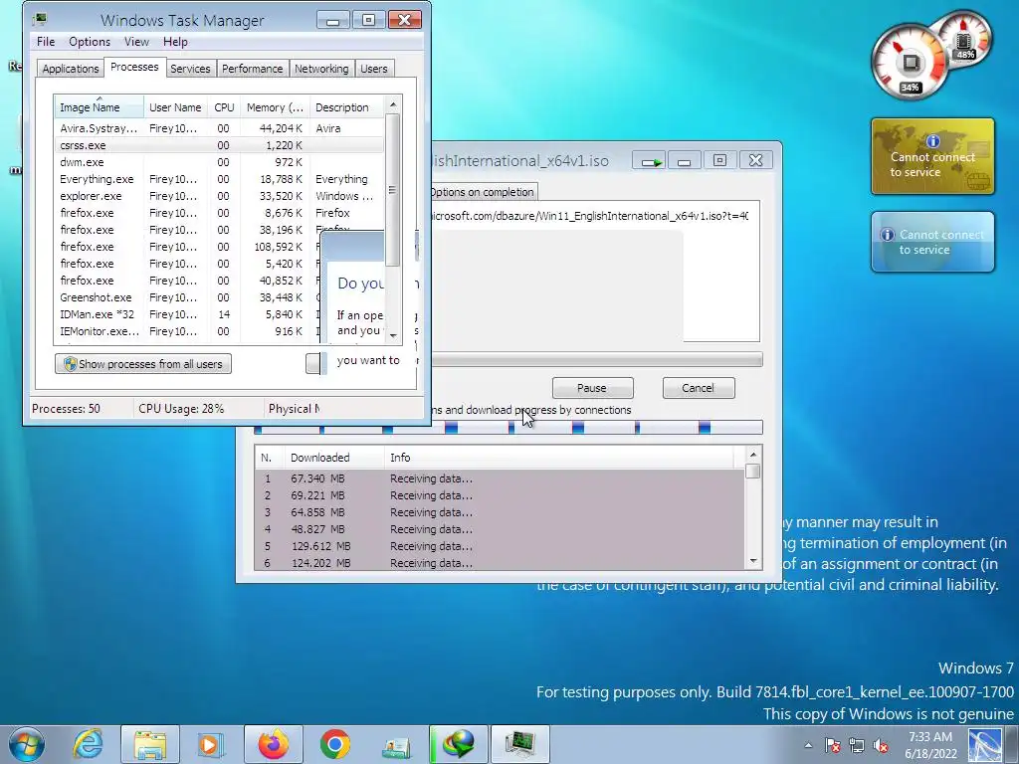The width and height of the screenshot is (1019, 764).
Task: Select the csrss.exe process row
Action: 220,145
